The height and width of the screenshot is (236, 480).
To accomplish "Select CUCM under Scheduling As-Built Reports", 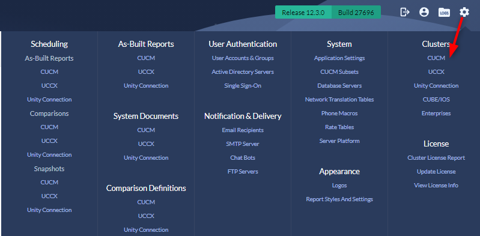I will (49, 71).
